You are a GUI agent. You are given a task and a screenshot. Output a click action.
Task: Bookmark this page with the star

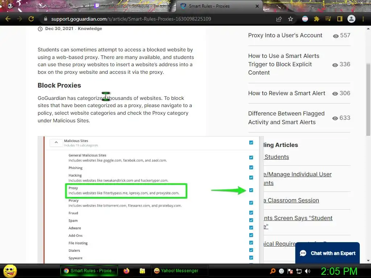click(291, 19)
